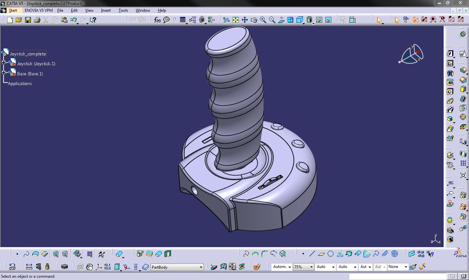Click the Hole icon in right toolbar
The image size is (469, 280).
pos(450,91)
